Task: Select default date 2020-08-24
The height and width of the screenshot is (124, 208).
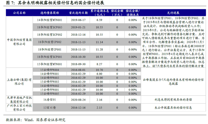Action: click(78, 100)
